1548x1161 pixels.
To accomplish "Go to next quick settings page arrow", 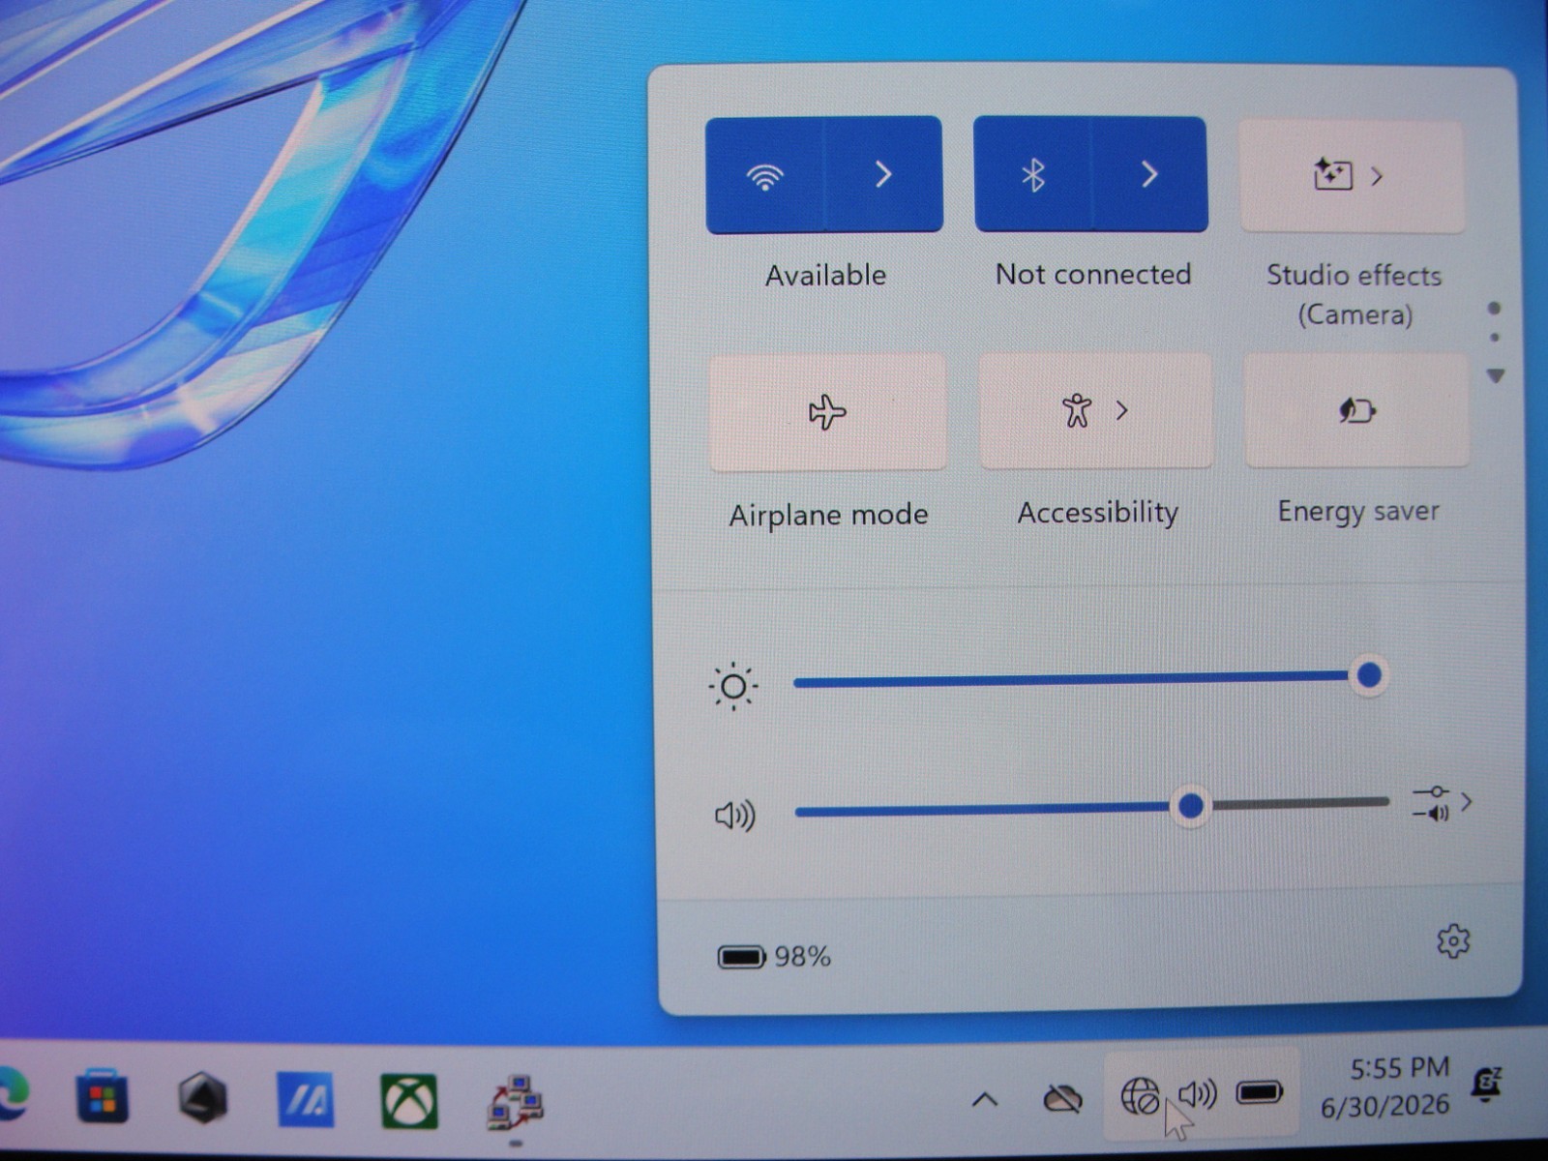I will click(x=1496, y=375).
